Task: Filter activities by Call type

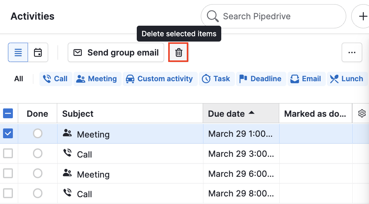Action: pyautogui.click(x=56, y=79)
